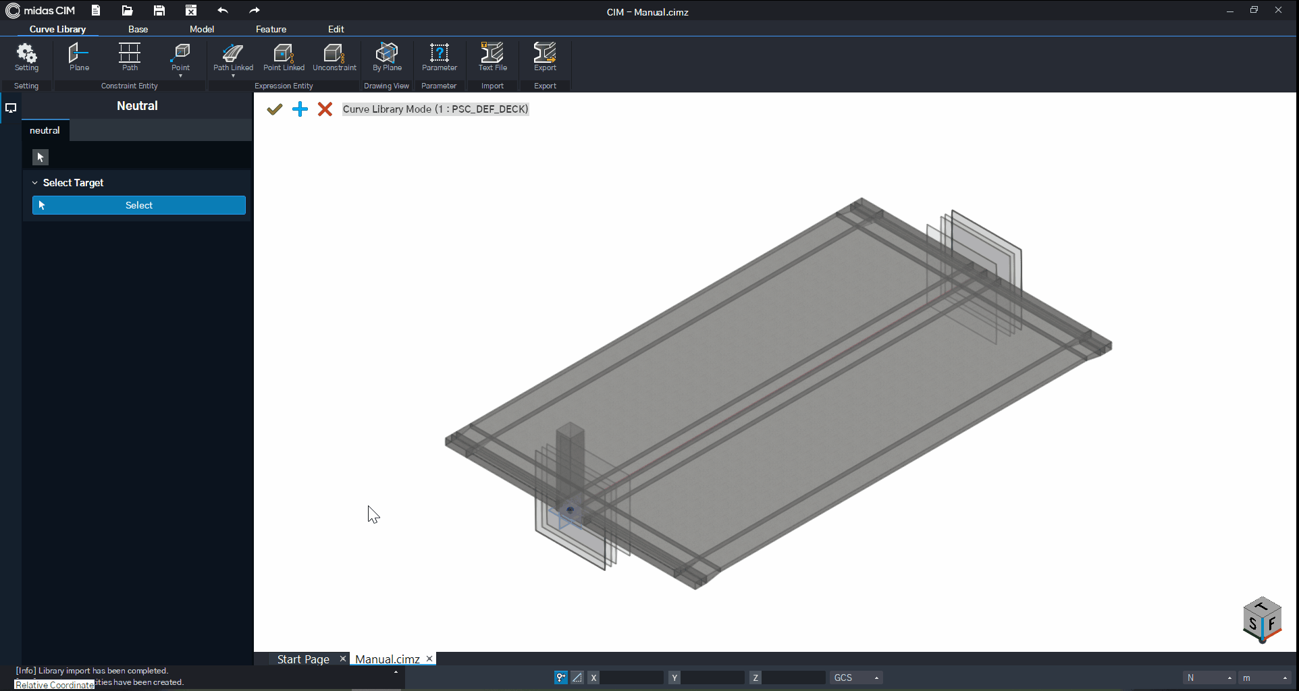The height and width of the screenshot is (691, 1299).
Task: Import from Text File
Action: (492, 57)
